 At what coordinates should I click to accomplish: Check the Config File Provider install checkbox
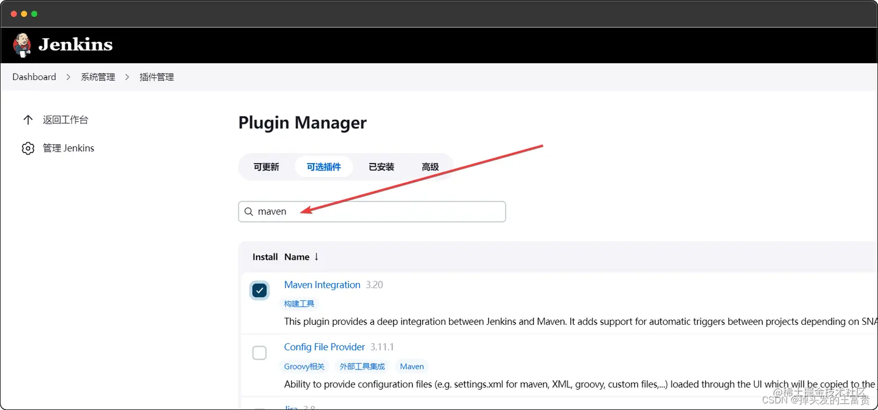click(x=260, y=353)
